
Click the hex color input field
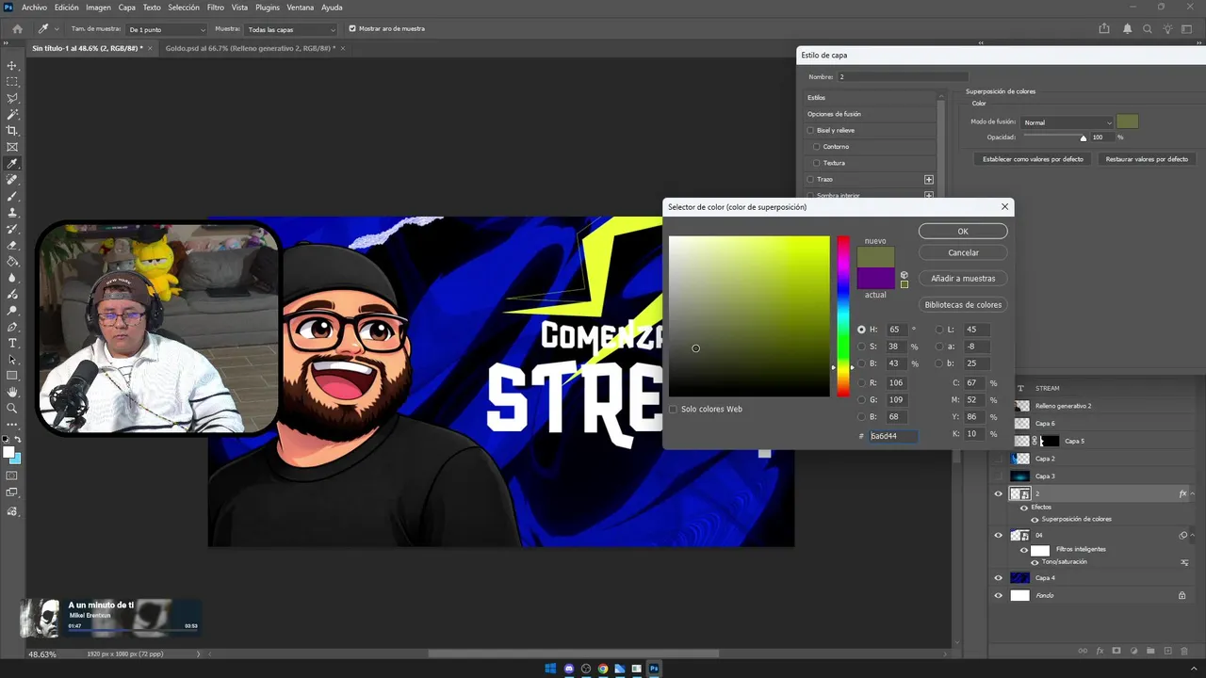(892, 436)
